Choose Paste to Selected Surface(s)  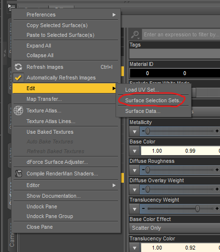[x=66, y=35]
